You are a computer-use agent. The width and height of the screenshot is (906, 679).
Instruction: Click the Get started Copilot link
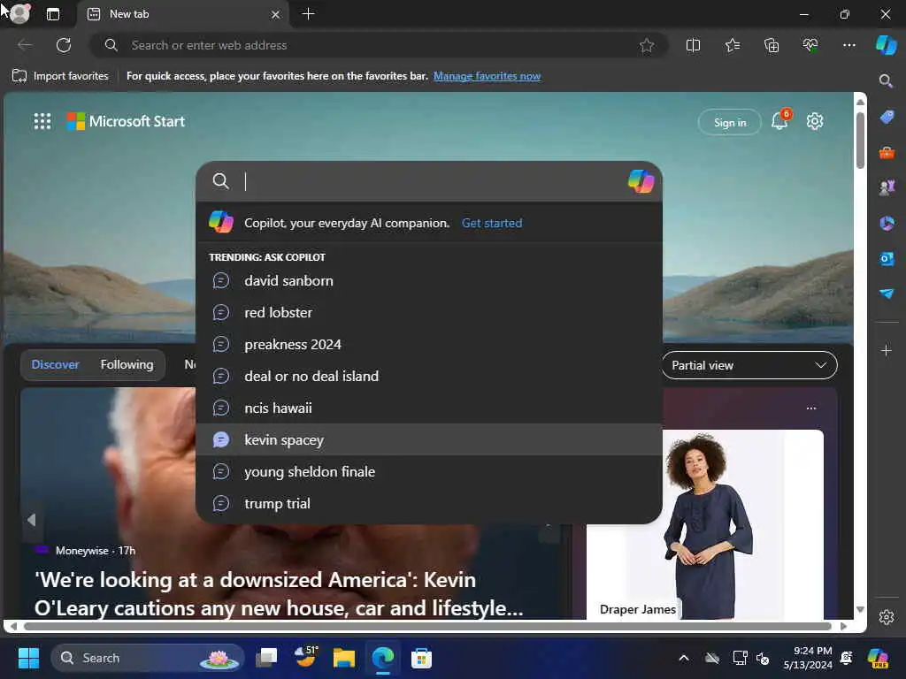tap(492, 223)
